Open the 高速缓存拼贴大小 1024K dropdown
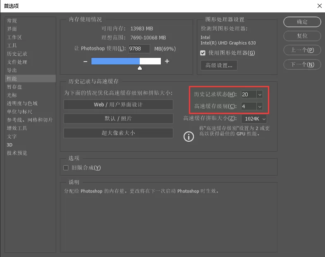 click(x=254, y=119)
